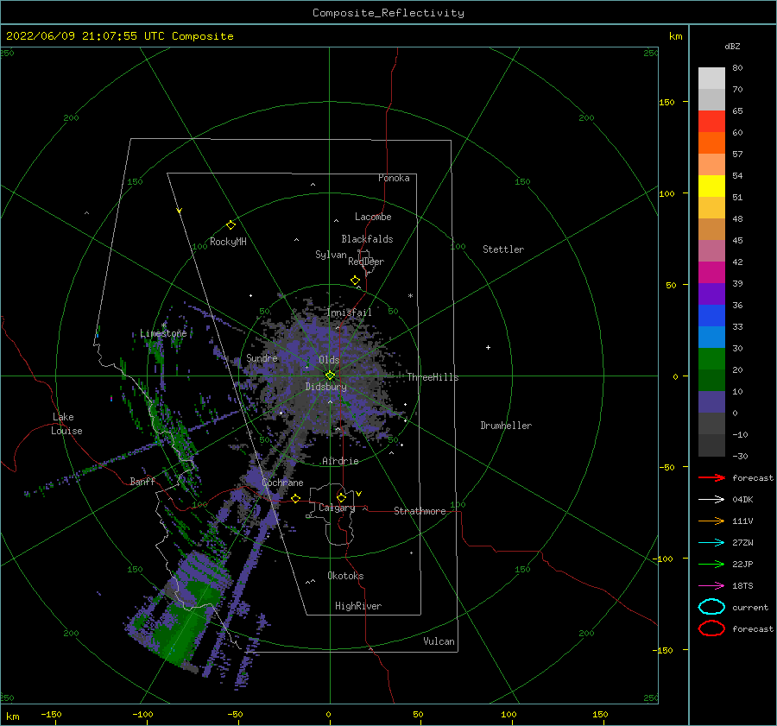Viewport: 777px width, 726px height.
Task: Click the Composite_Reflectivity title text
Action: (388, 13)
